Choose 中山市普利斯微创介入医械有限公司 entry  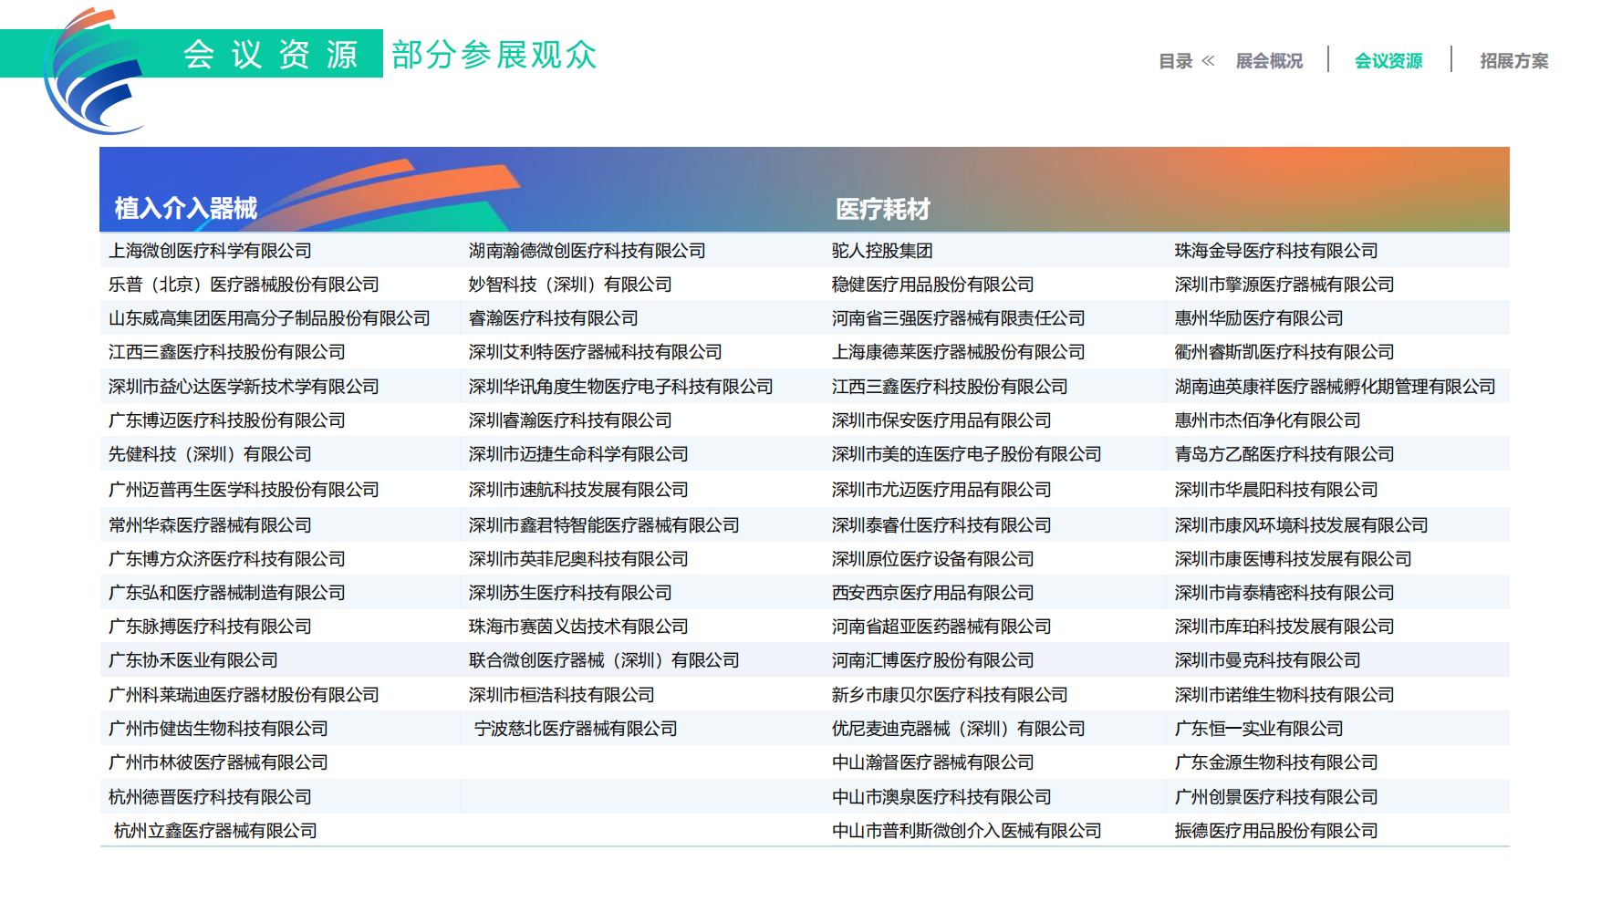(x=966, y=831)
